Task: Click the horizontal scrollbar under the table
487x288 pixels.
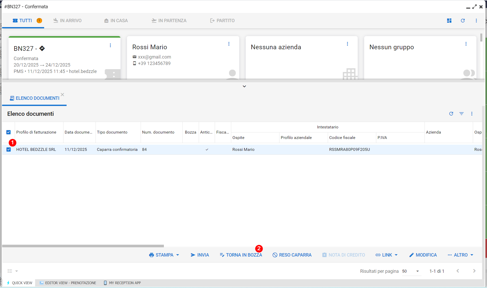Action: (x=83, y=246)
